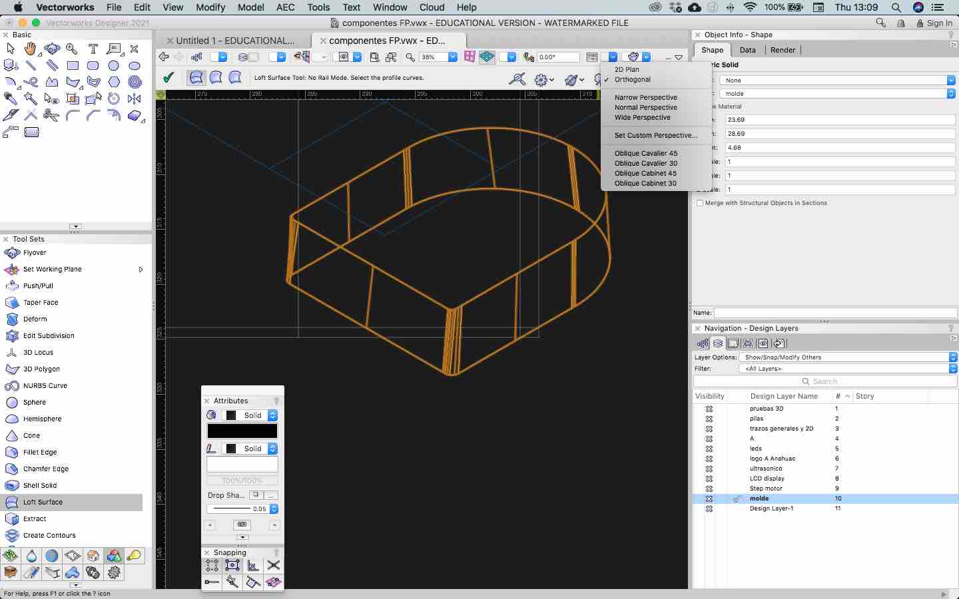
Task: Toggle visibility of LCD display layer
Action: (709, 479)
